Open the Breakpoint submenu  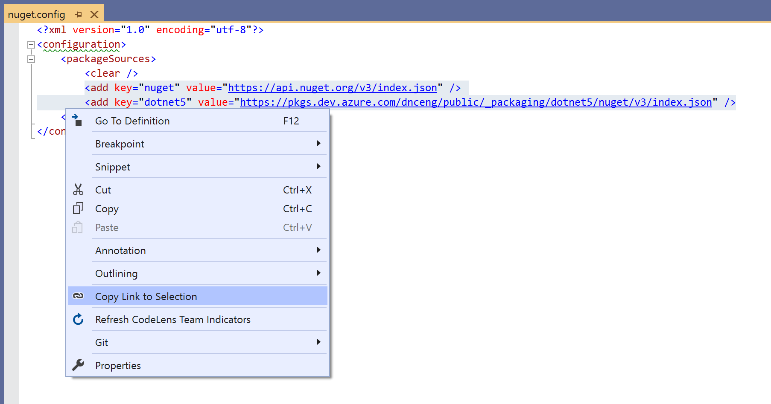[x=197, y=144]
